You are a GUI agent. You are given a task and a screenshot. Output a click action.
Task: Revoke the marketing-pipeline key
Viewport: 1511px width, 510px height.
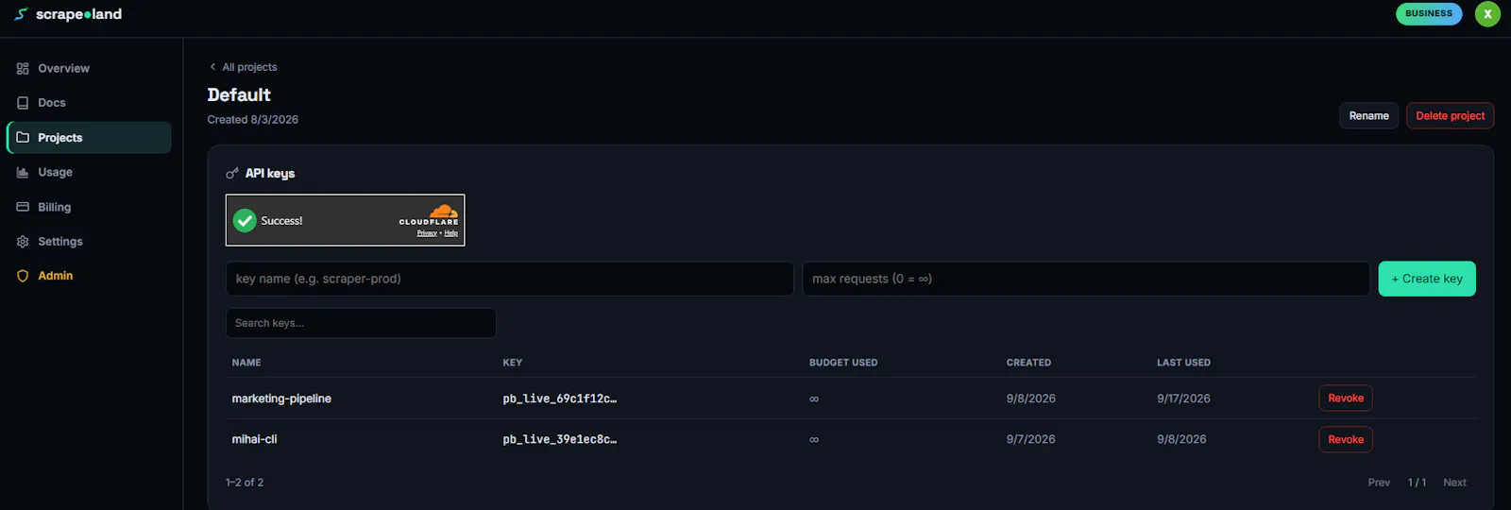[1346, 399]
